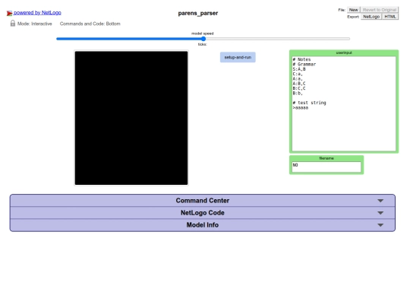Click the parens_parser model title
The height and width of the screenshot is (308, 410).
click(x=198, y=13)
